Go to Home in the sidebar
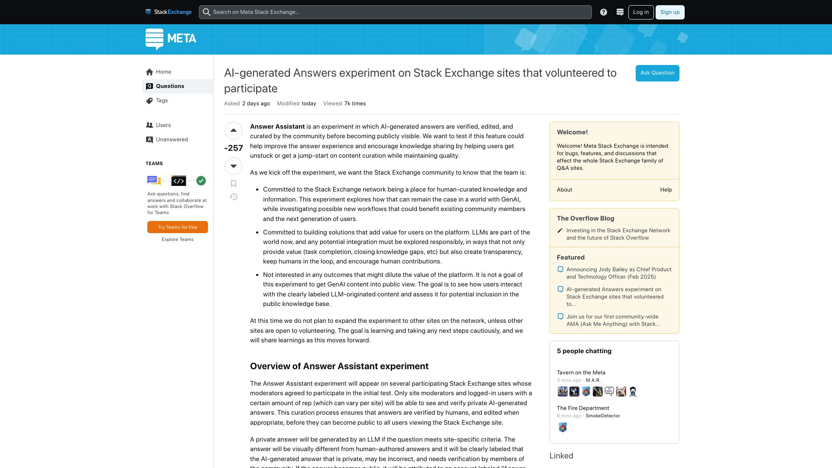The image size is (832, 468). [178, 72]
